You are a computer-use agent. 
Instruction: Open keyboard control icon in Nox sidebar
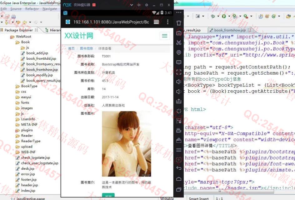click(x=179, y=33)
